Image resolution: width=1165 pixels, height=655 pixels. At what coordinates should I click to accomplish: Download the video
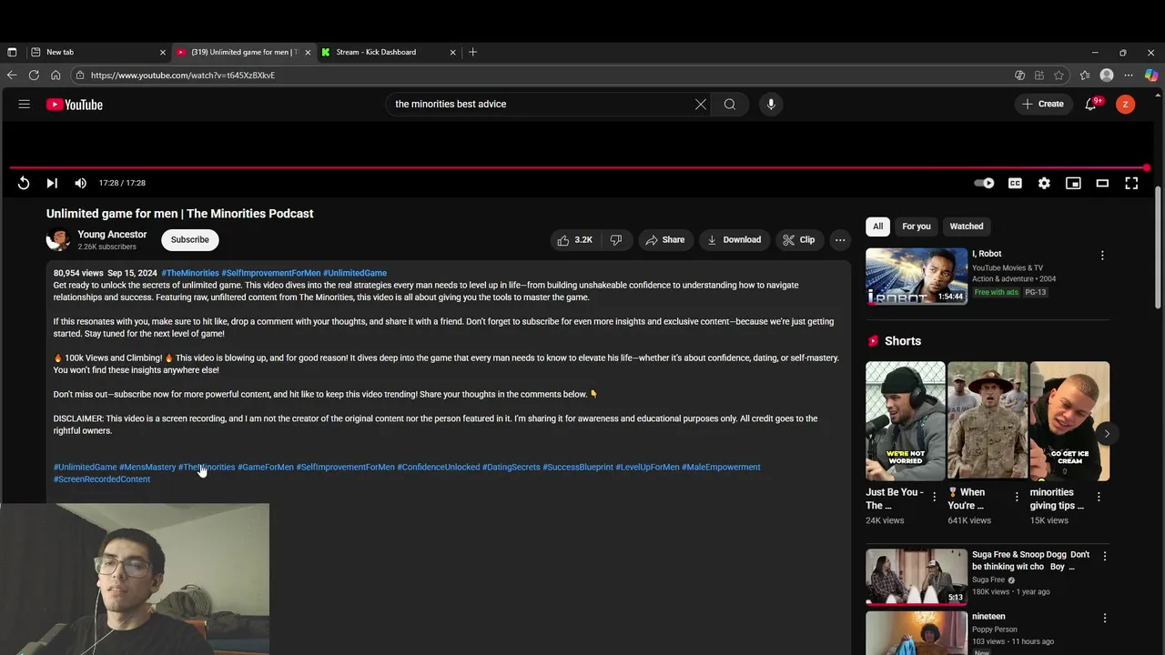click(x=734, y=240)
